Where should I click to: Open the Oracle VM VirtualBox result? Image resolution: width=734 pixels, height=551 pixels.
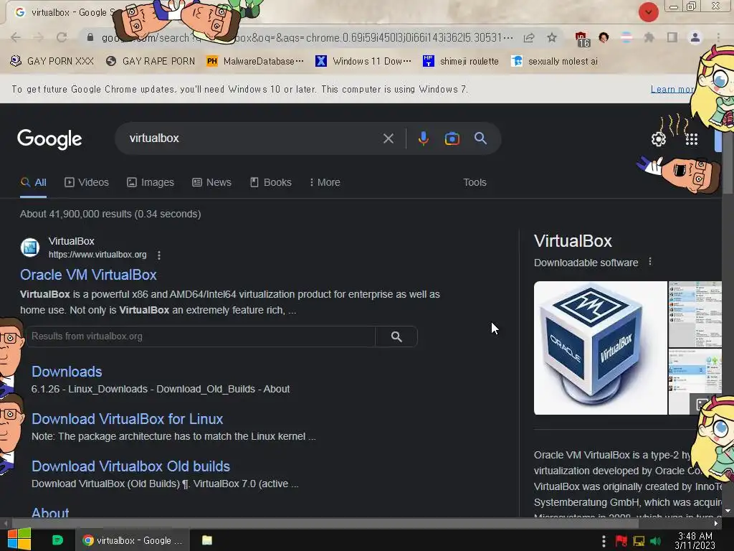[88, 275]
